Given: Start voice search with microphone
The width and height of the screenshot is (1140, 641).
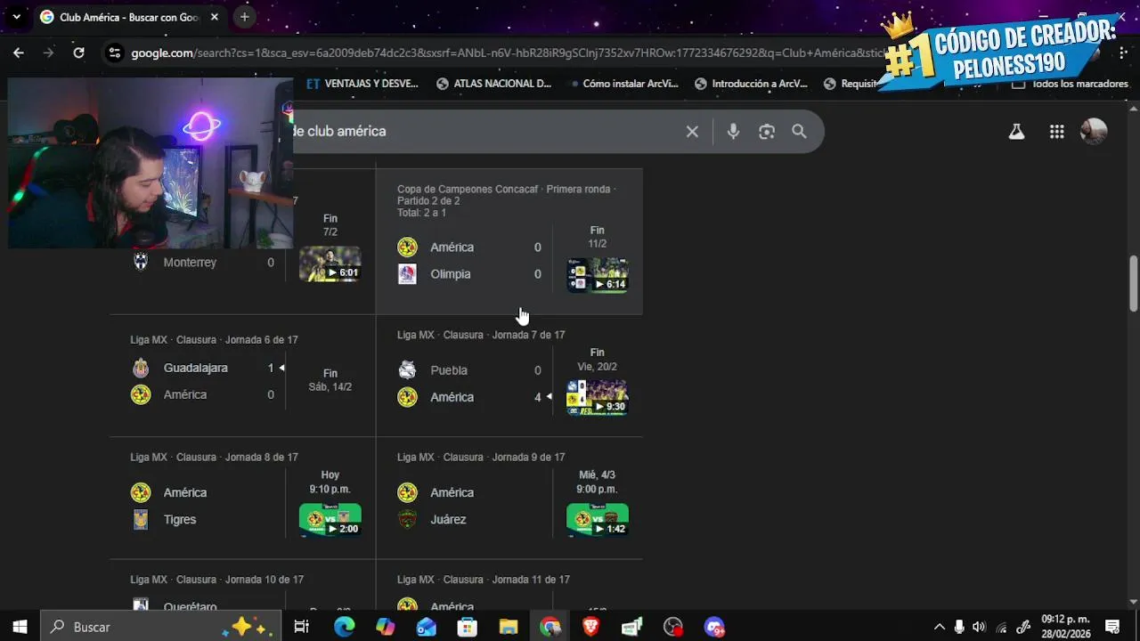Looking at the screenshot, I should coord(733,132).
